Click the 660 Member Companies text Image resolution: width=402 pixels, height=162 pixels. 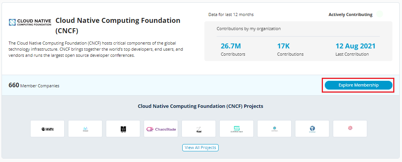[34, 85]
